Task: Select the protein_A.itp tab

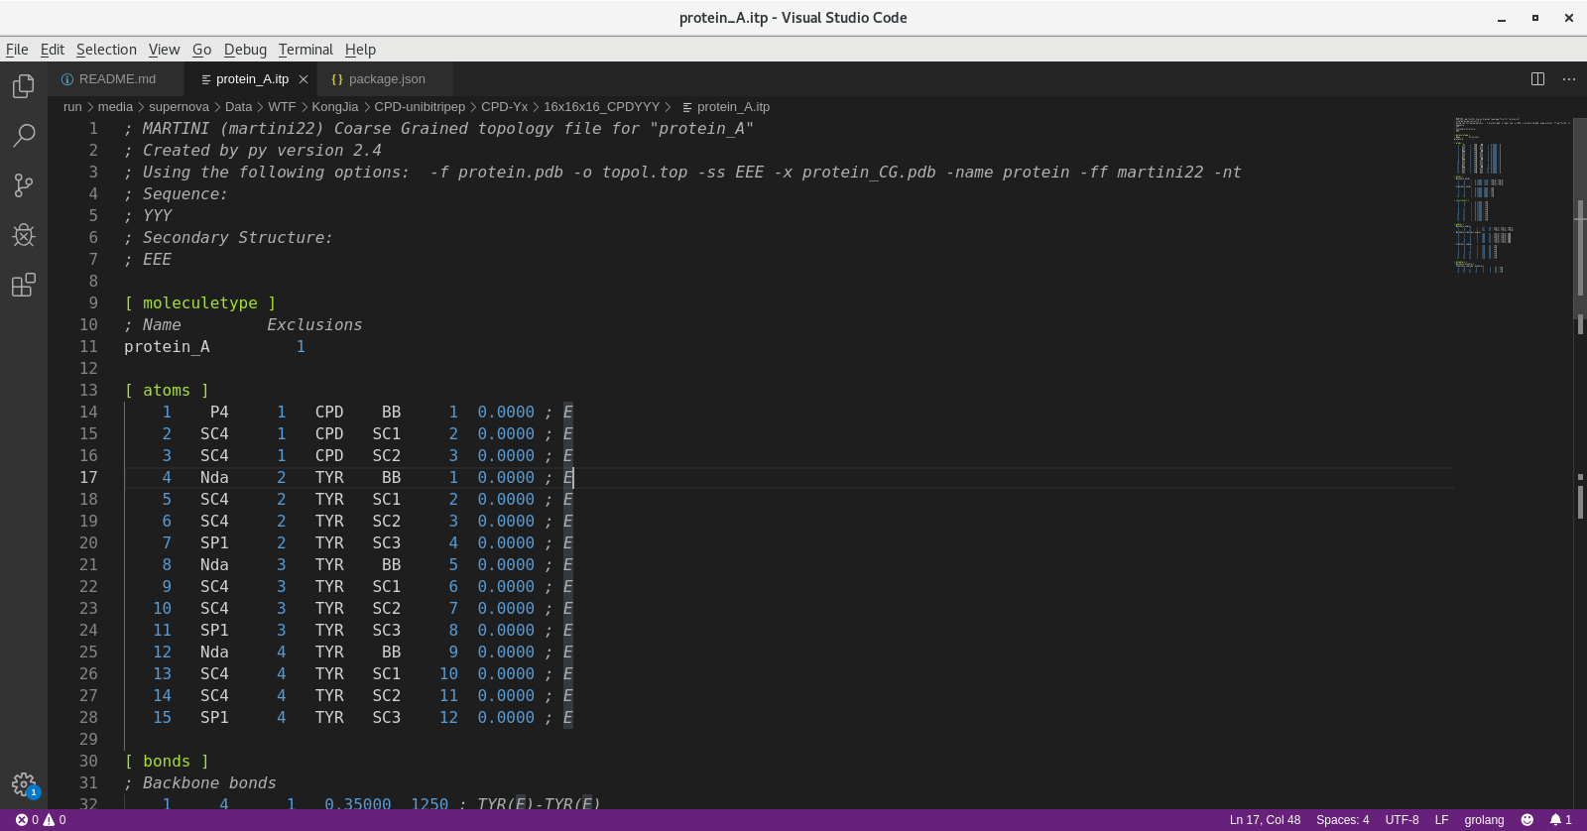Action: pyautogui.click(x=252, y=79)
